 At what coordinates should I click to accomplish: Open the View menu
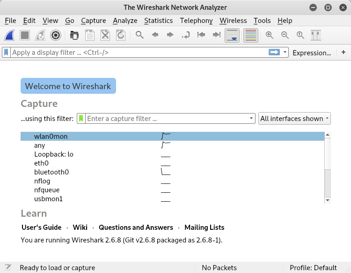coord(51,21)
